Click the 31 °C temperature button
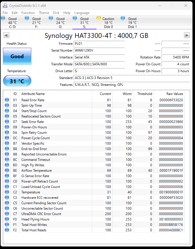195x249 pixels. tap(17, 81)
